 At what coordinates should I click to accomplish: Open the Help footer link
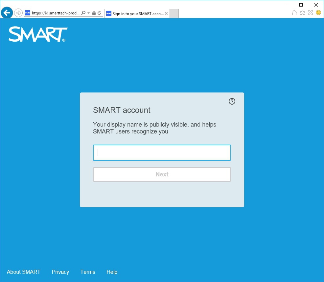click(x=112, y=272)
